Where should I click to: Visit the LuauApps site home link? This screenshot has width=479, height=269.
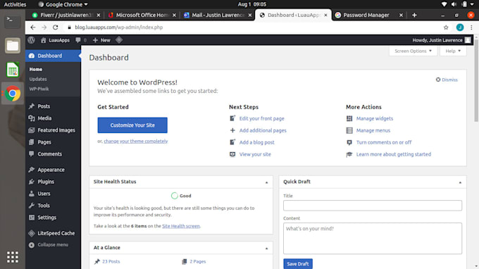[x=55, y=40]
